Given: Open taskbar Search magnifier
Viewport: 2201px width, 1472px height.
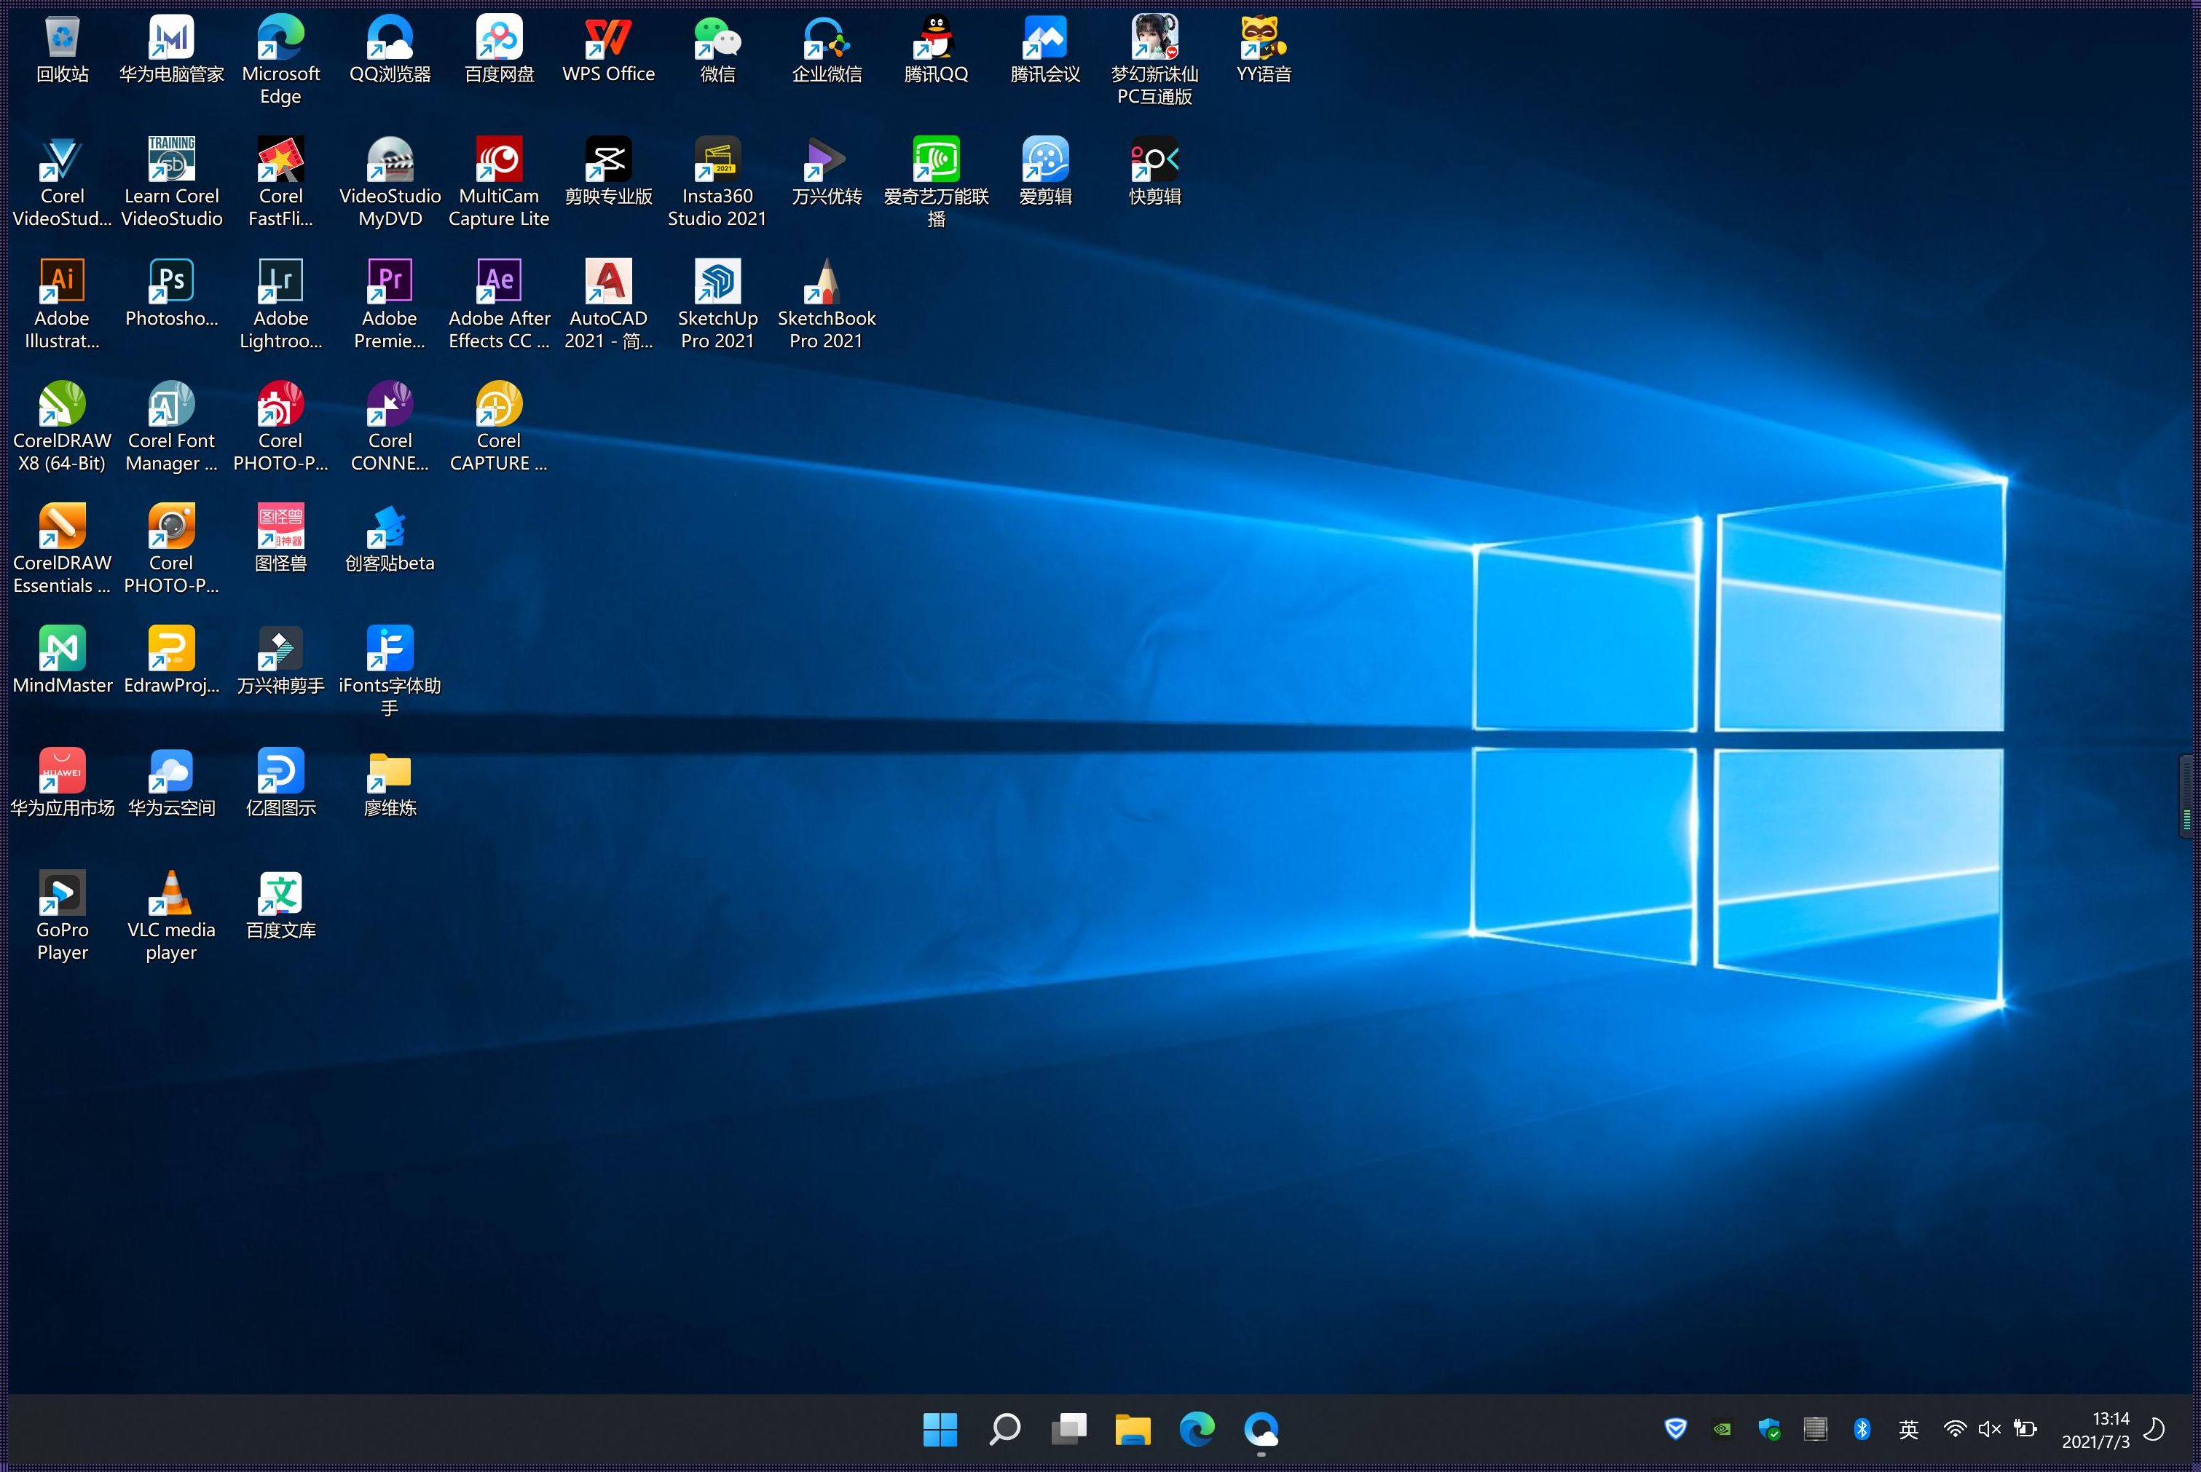Looking at the screenshot, I should click(x=1004, y=1429).
